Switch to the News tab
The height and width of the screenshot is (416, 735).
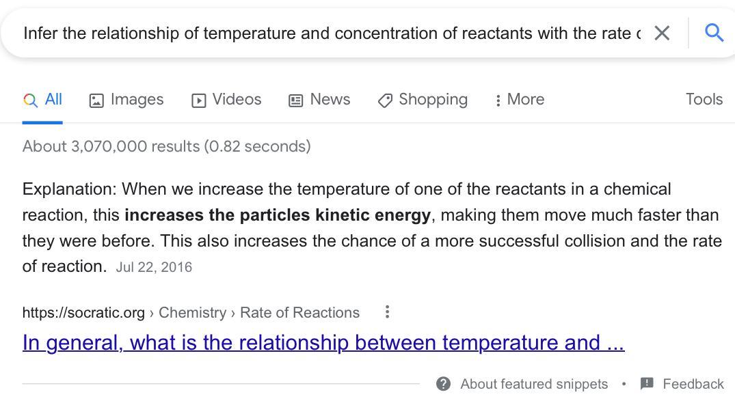330,99
